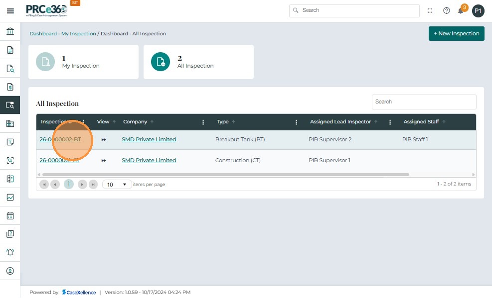
Task: Open the chart analytics sidebar icon
Action: [10, 198]
